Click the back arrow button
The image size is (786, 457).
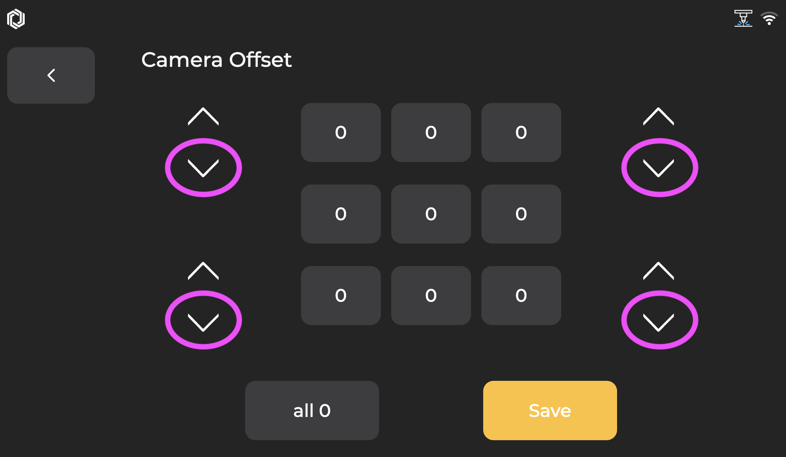[51, 75]
